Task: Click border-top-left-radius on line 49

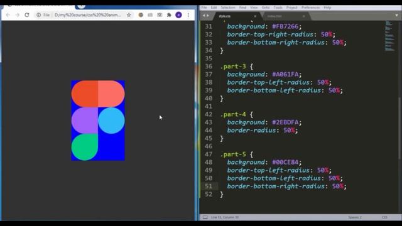Action: point(268,170)
